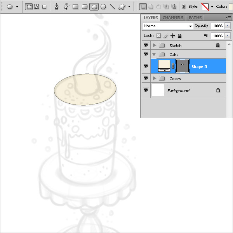This screenshot has width=233, height=233.
Task: Hide the Colors group
Action: pos(146,78)
